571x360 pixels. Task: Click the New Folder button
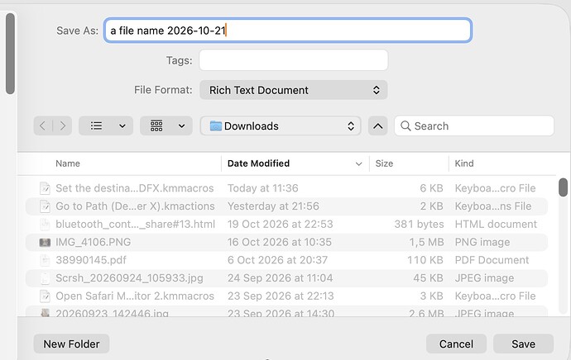71,343
